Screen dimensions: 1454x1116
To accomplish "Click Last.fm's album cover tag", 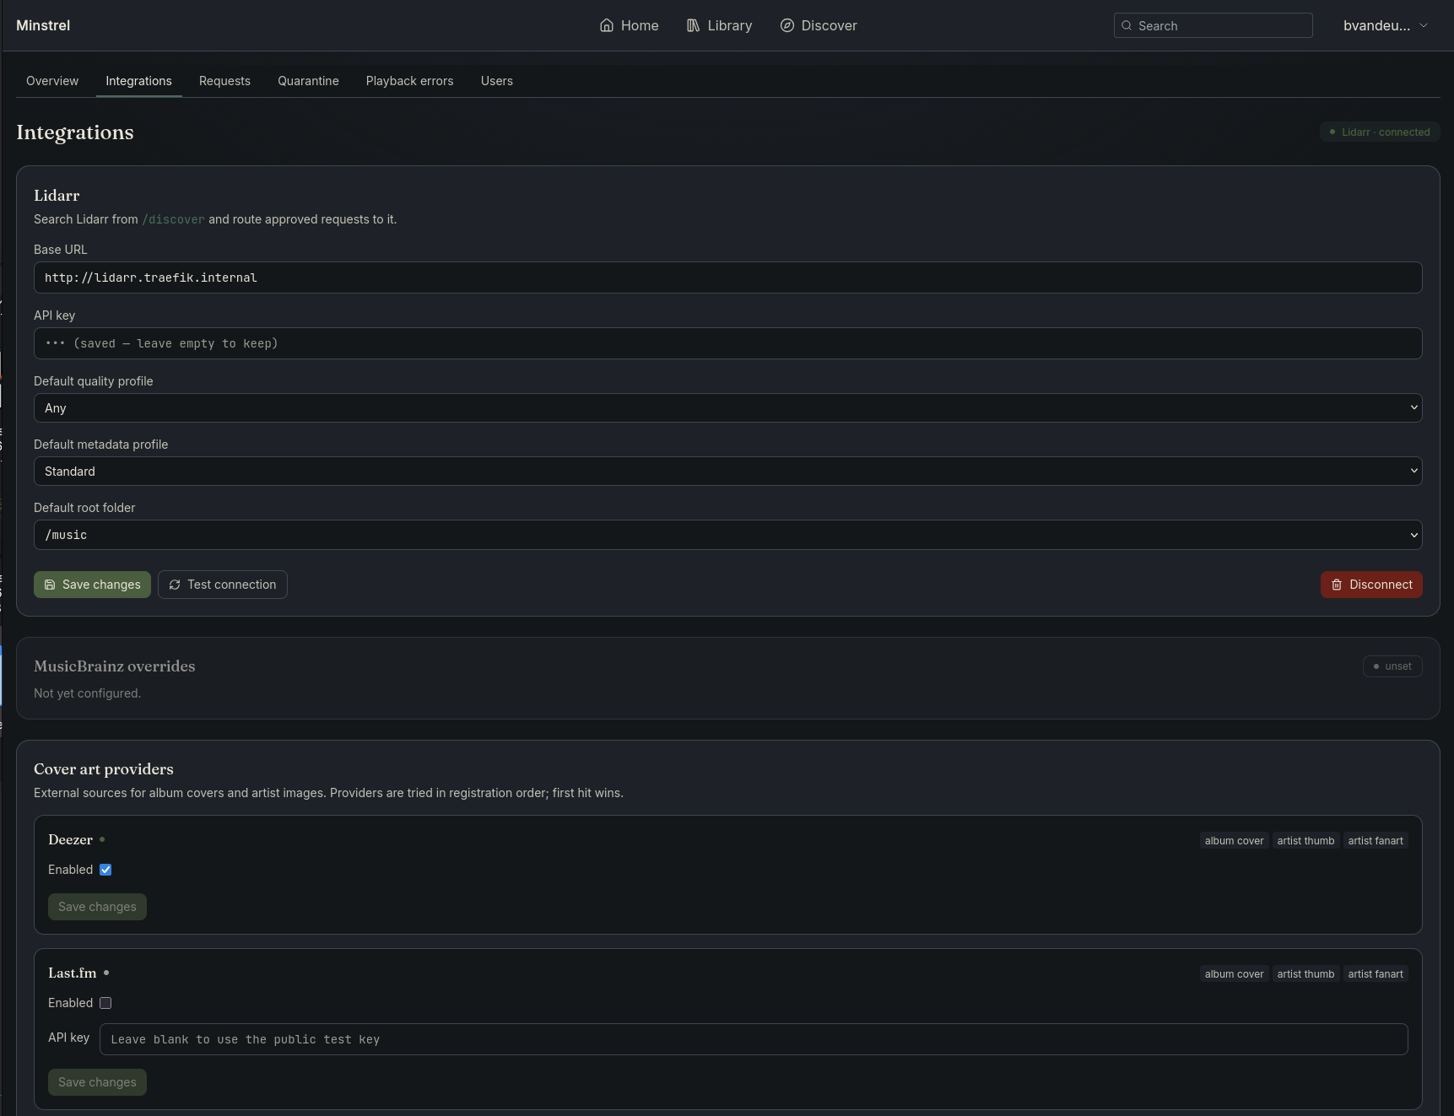I will tap(1234, 974).
